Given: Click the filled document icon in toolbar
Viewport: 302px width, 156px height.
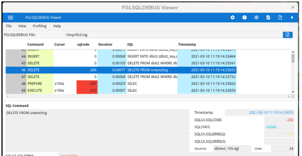Looking at the screenshot, I should click(x=268, y=17).
